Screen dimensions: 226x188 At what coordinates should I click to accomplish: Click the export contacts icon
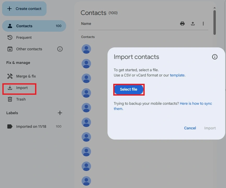click(193, 24)
